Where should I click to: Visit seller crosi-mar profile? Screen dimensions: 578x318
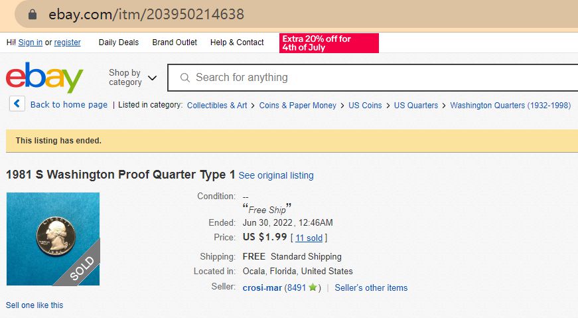(262, 287)
